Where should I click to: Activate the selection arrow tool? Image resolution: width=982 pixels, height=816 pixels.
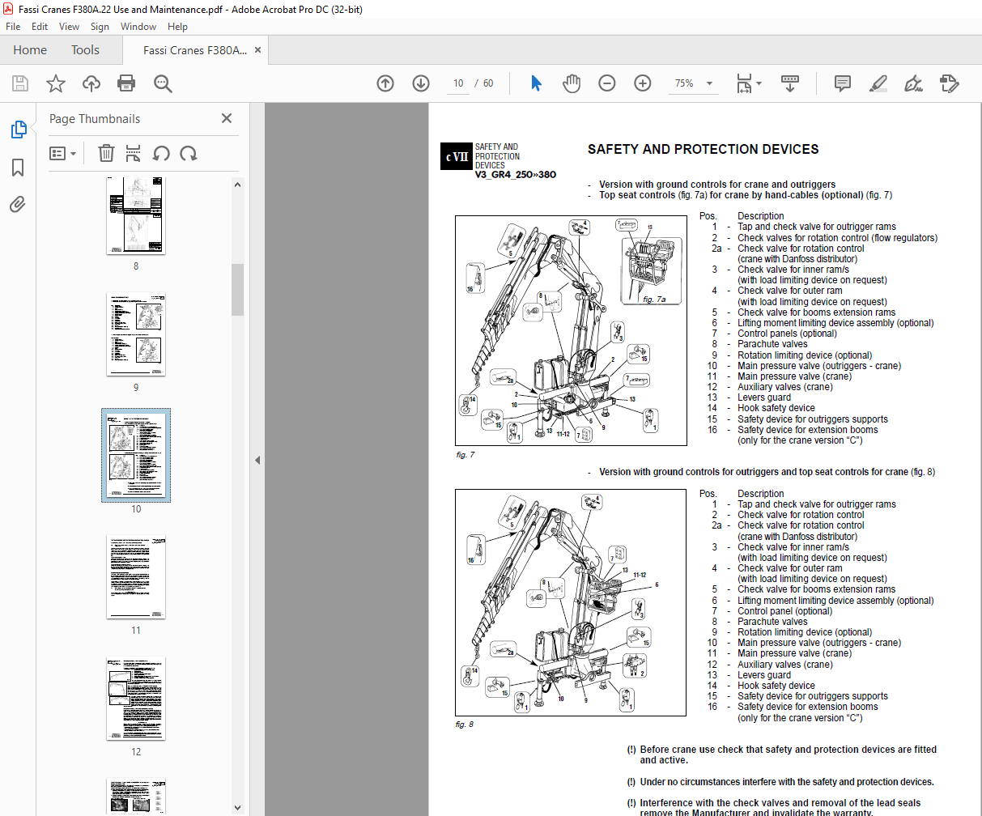point(536,83)
